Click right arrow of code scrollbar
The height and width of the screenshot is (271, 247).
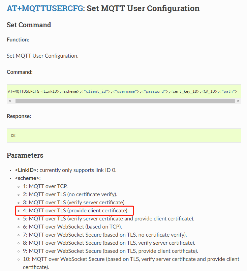point(238,101)
